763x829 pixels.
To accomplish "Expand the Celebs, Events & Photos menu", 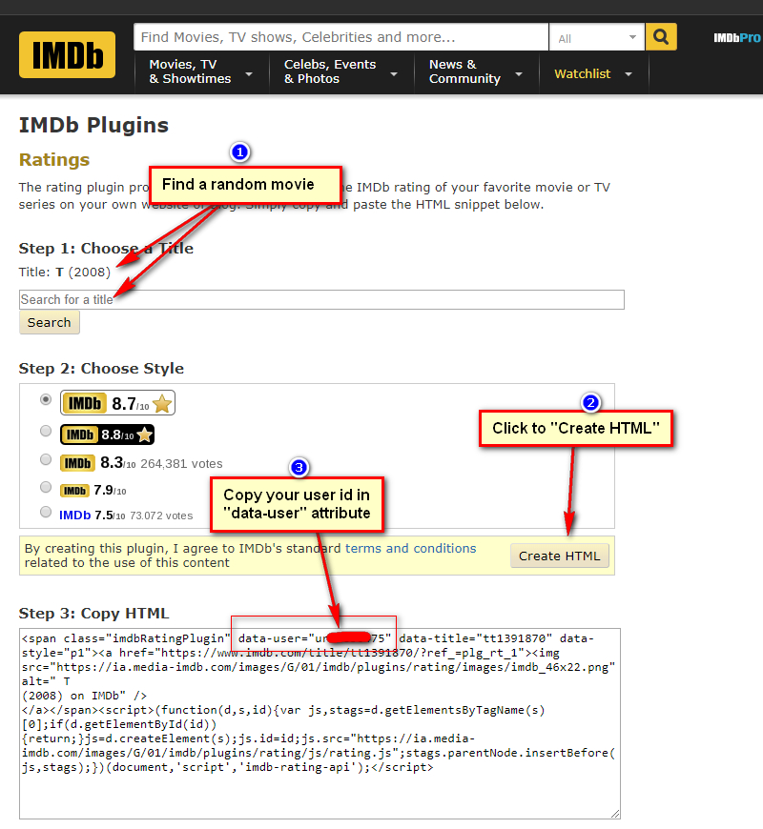I will (340, 71).
